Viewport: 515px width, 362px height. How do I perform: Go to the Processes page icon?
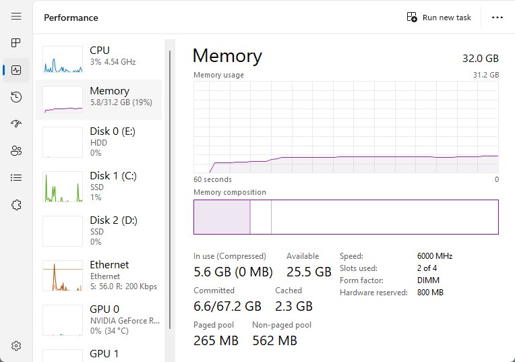pyautogui.click(x=16, y=42)
